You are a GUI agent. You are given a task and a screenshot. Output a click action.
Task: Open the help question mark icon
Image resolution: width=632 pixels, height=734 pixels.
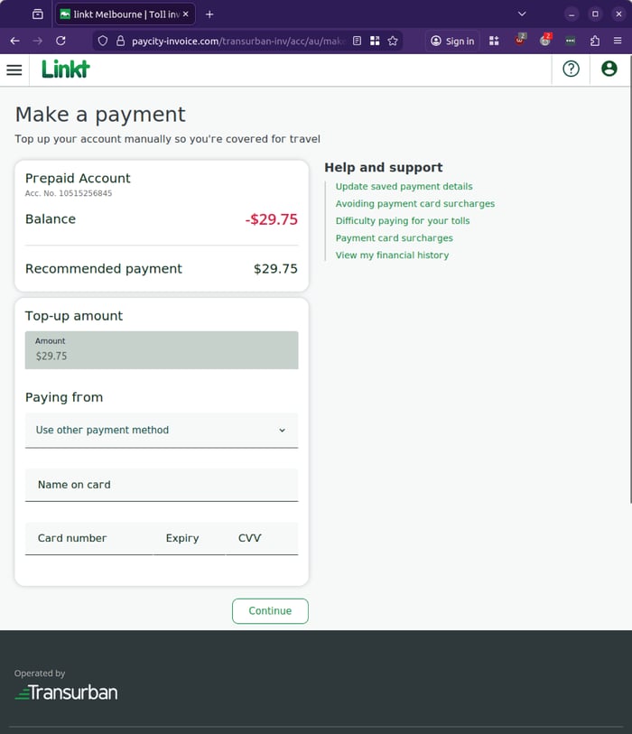[571, 69]
